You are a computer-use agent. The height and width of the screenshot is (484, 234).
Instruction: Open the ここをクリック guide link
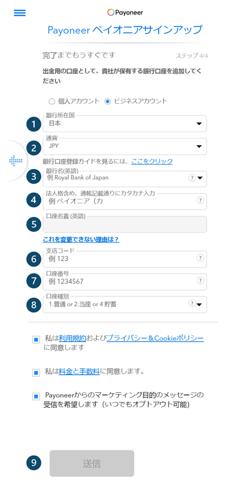[152, 161]
